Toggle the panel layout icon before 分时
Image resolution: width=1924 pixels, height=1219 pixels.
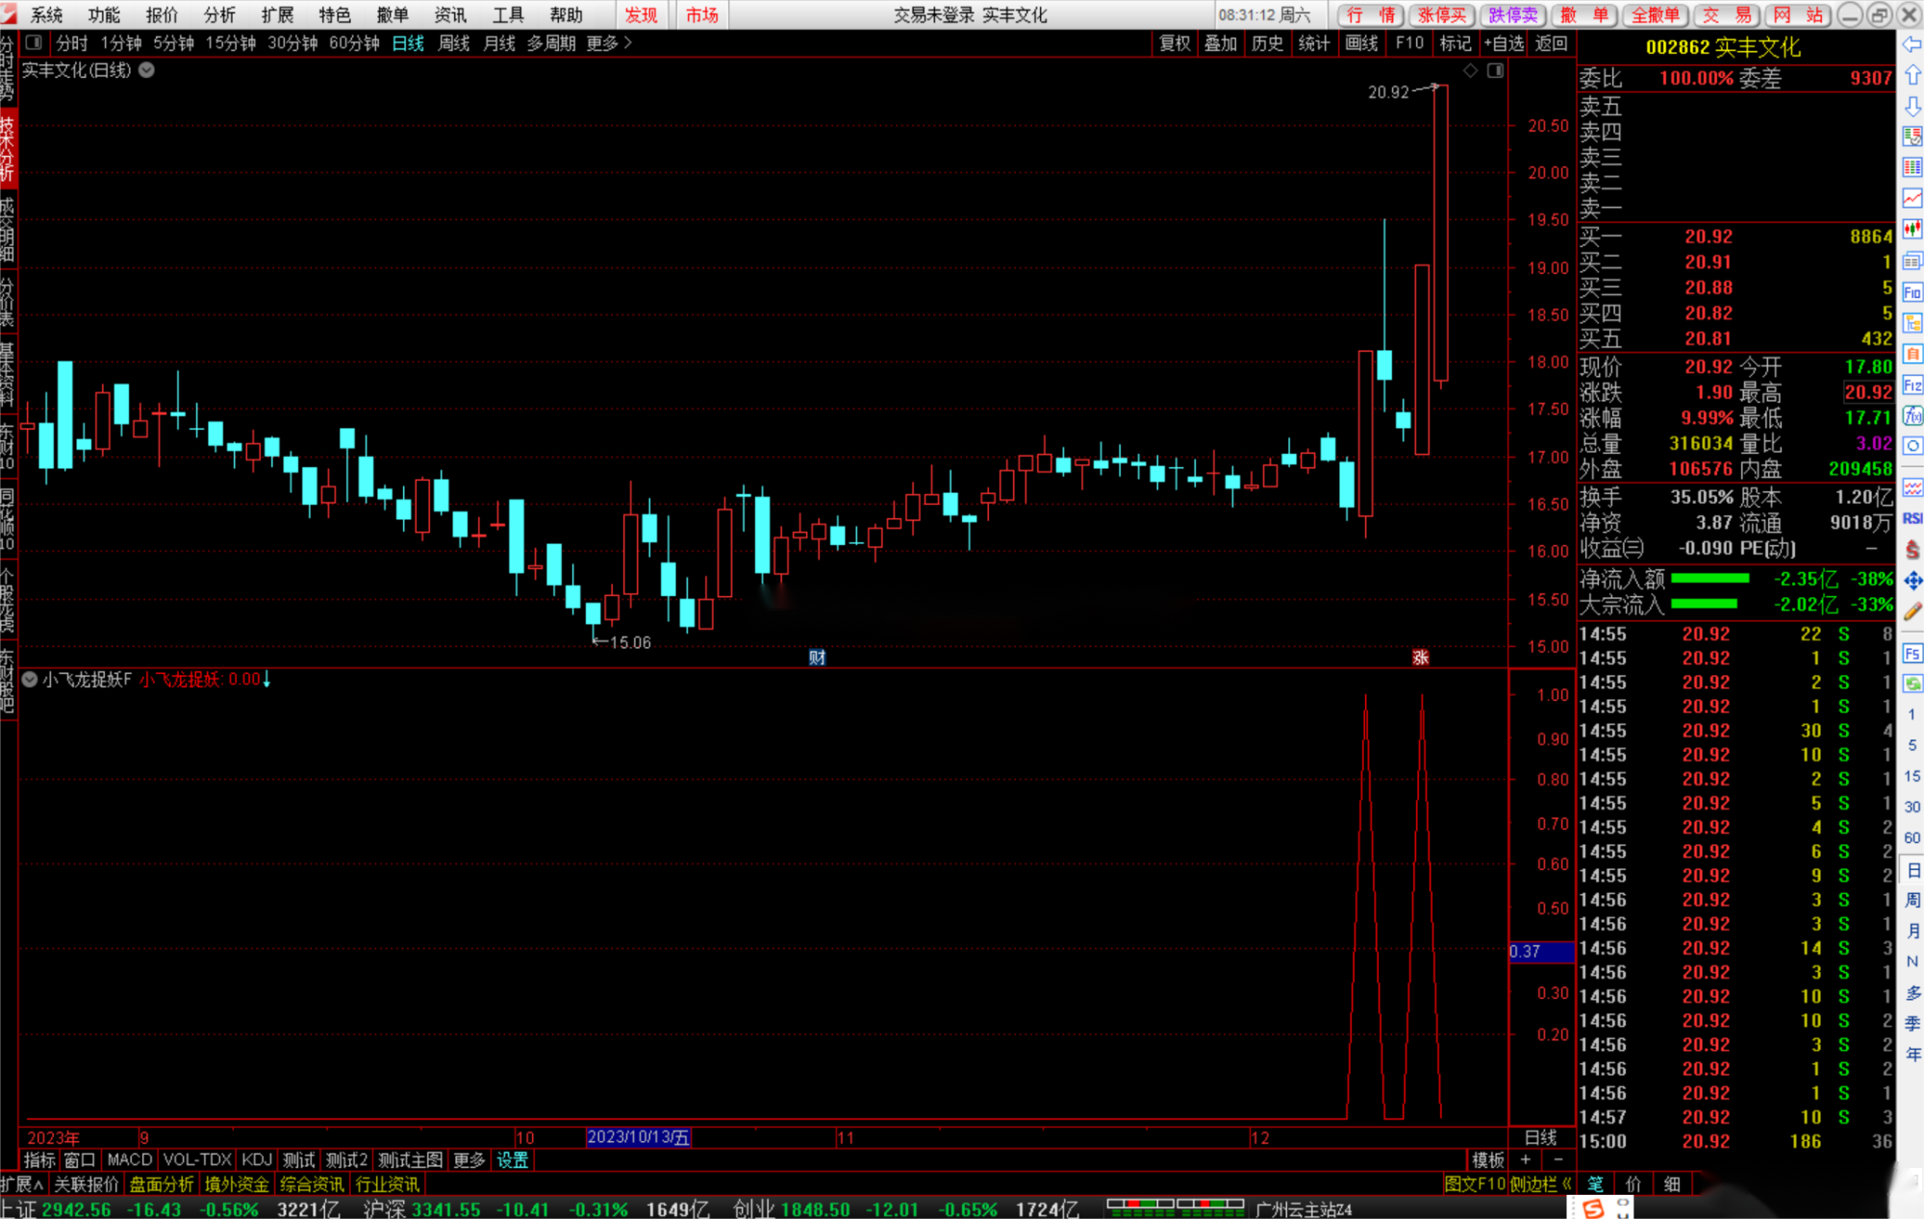point(34,43)
